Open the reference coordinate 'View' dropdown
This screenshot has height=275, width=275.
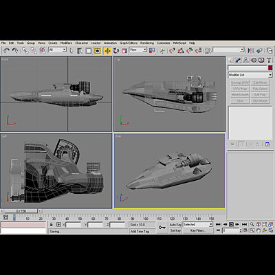coord(138,50)
